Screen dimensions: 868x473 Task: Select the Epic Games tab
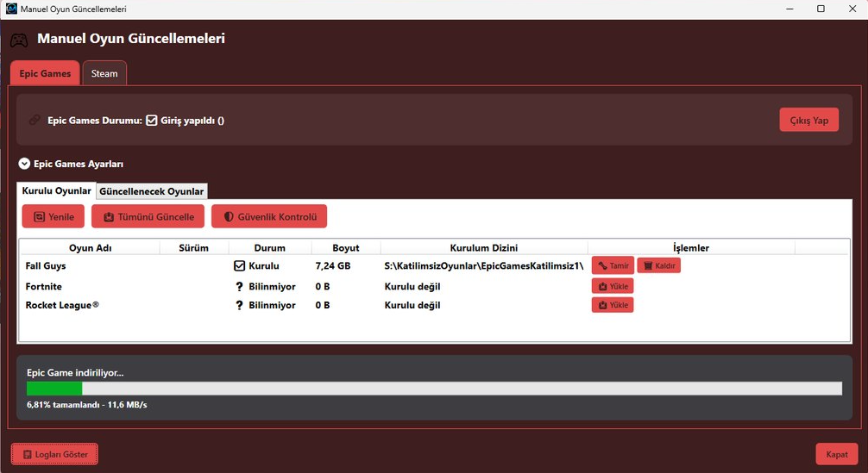click(45, 73)
